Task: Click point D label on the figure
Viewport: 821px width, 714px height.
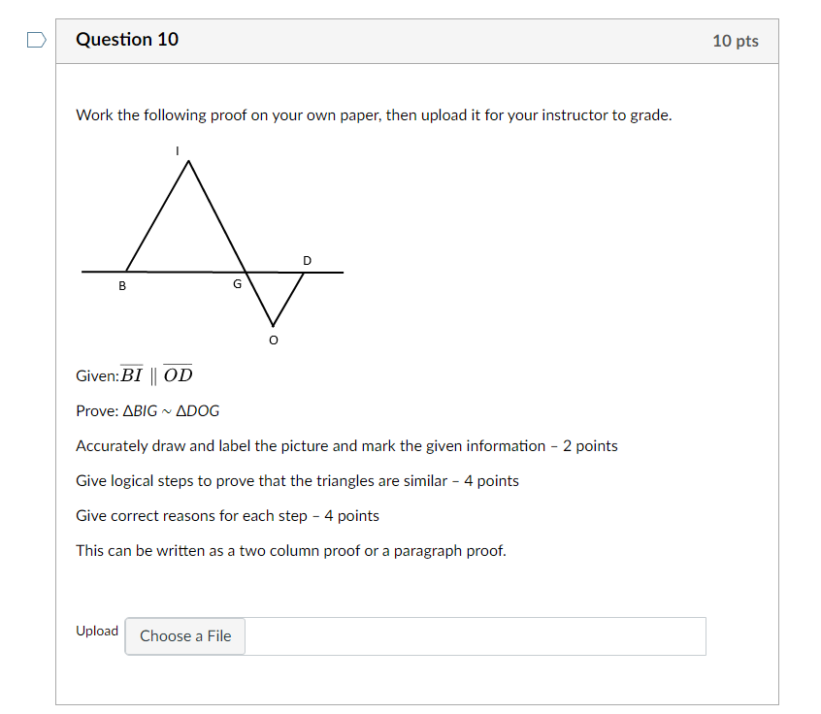Action: pos(307,260)
